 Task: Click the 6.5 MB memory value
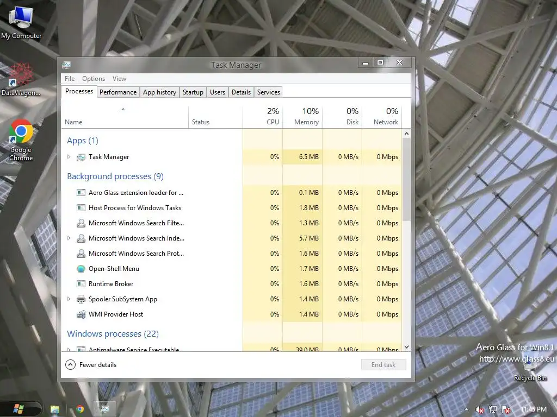[x=309, y=157]
